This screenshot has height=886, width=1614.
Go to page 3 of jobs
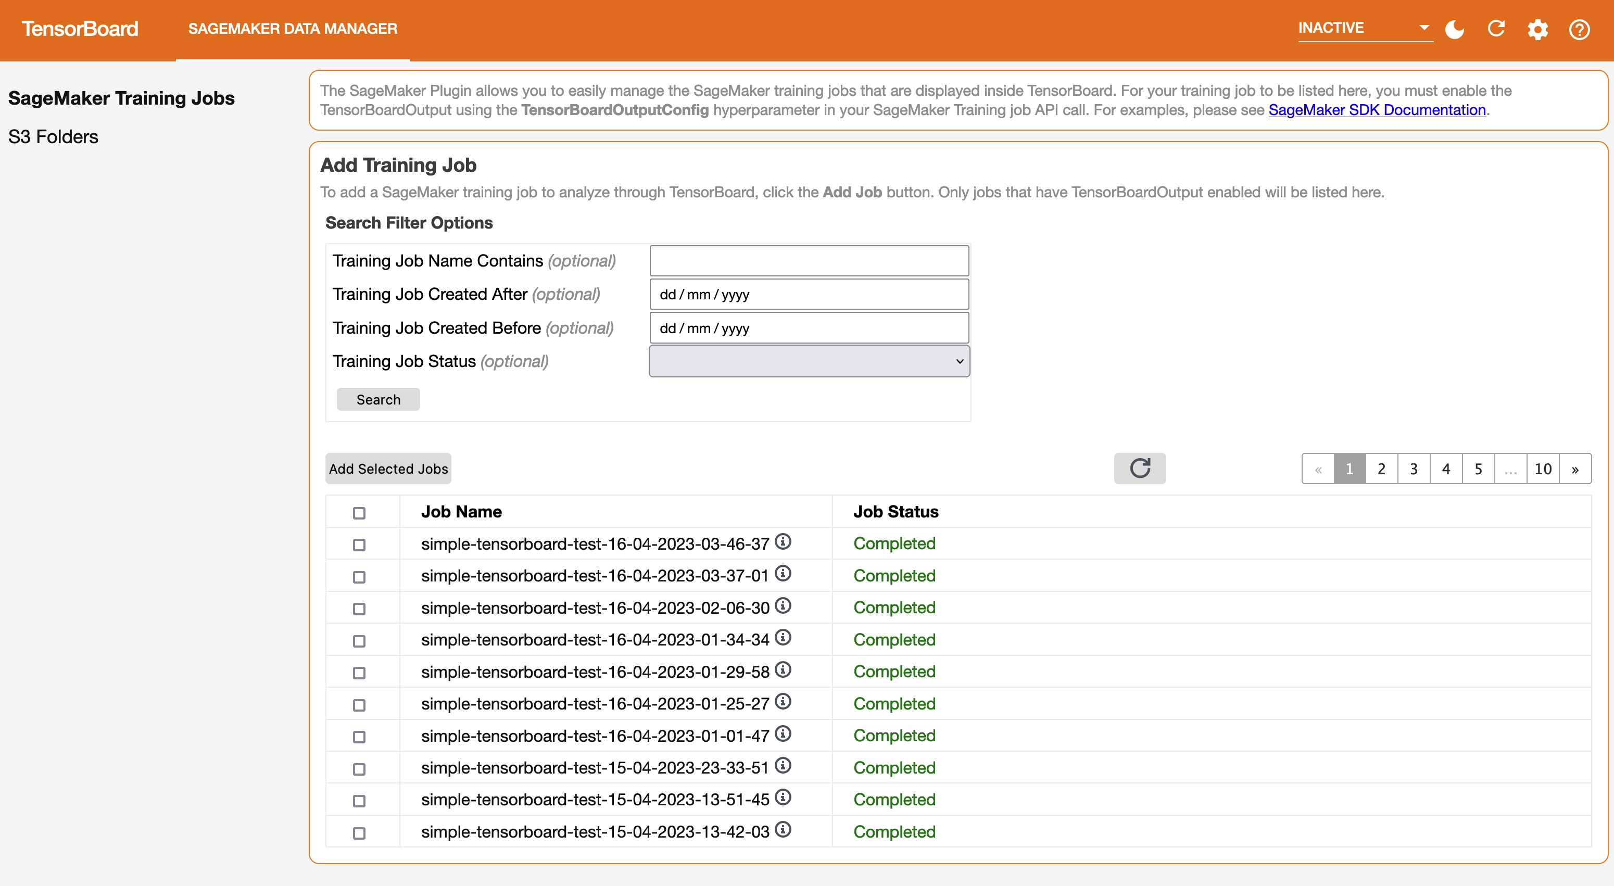(1414, 469)
